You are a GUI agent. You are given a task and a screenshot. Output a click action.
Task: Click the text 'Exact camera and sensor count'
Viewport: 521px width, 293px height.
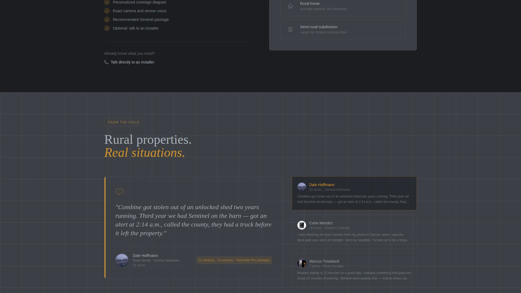[139, 11]
